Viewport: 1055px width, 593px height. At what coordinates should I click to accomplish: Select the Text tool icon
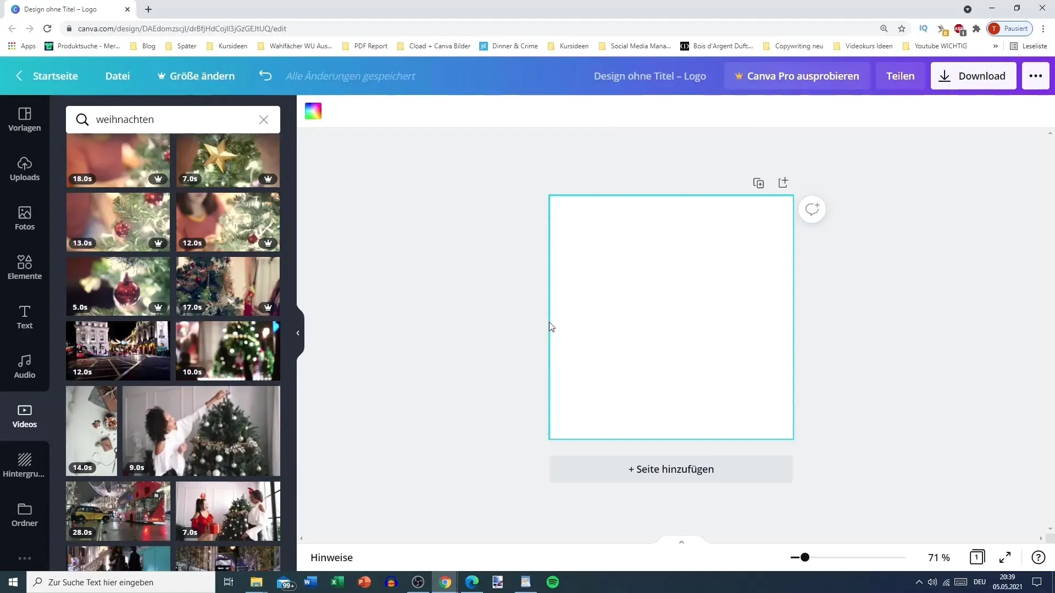point(25,316)
